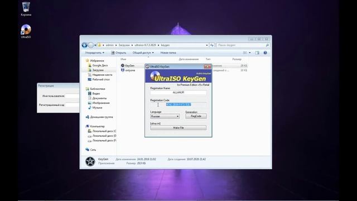Click Библиотеки in the navigation pane
Screen dimensions: 357x201
[x=98, y=89]
